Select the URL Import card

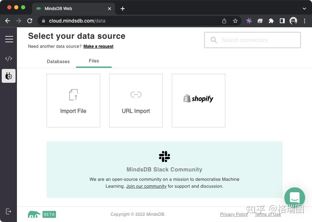click(136, 100)
